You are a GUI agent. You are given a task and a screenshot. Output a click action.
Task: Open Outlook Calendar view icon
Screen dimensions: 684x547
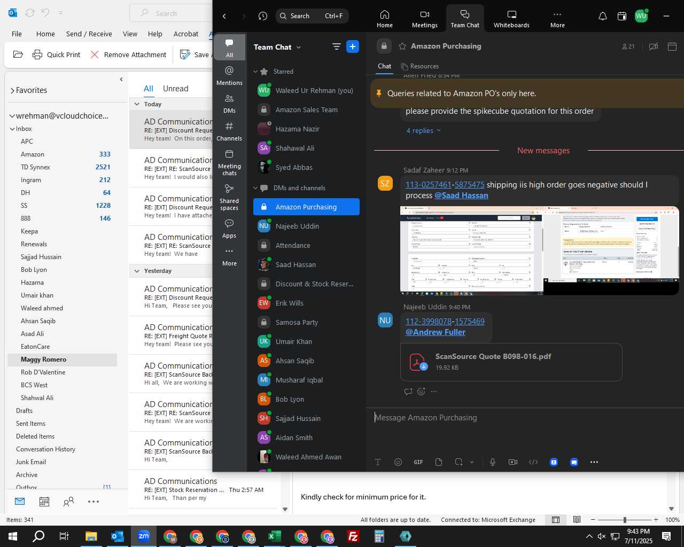coord(44,502)
